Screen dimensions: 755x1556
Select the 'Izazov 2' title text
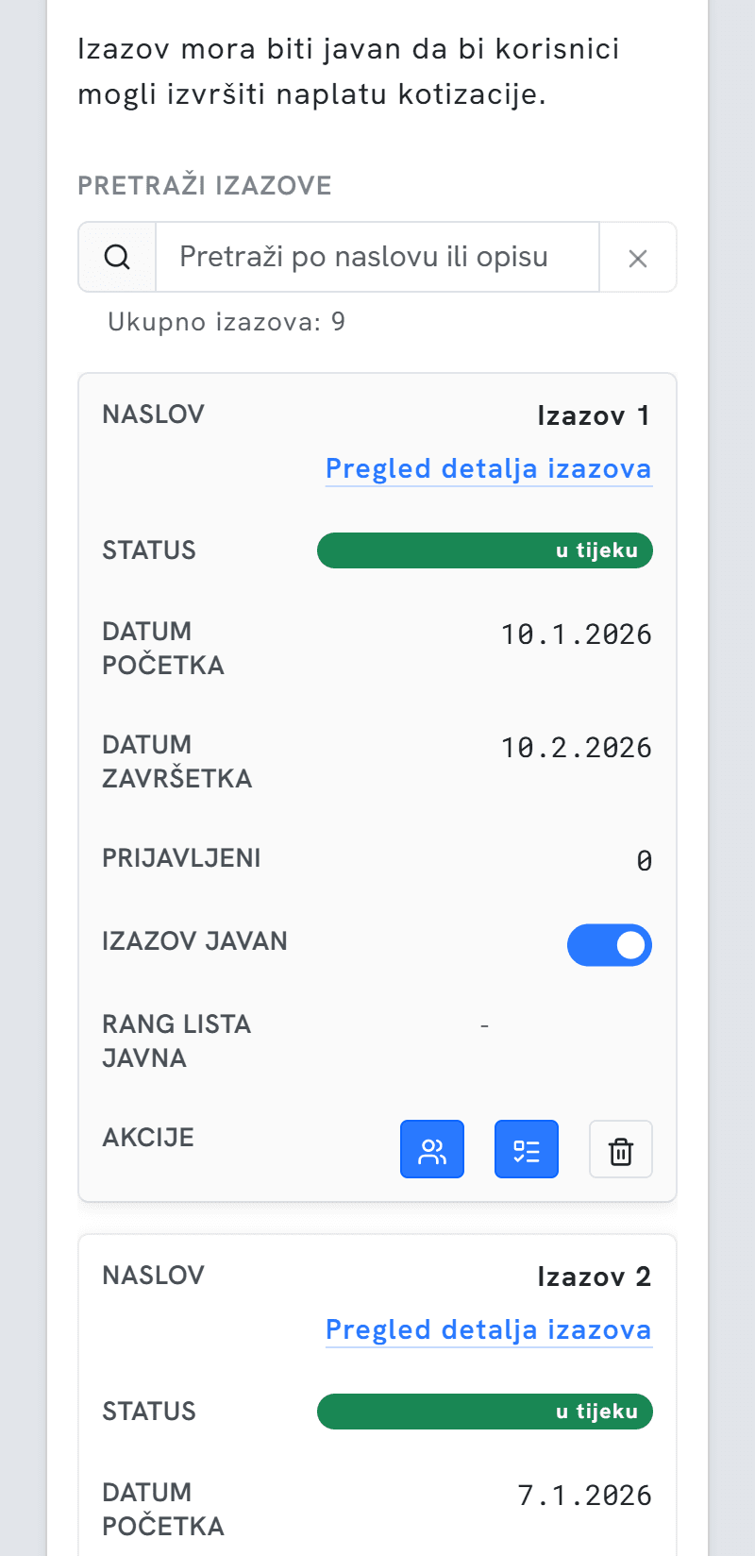tap(594, 1277)
